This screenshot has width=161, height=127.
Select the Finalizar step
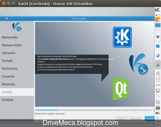pos(17,100)
